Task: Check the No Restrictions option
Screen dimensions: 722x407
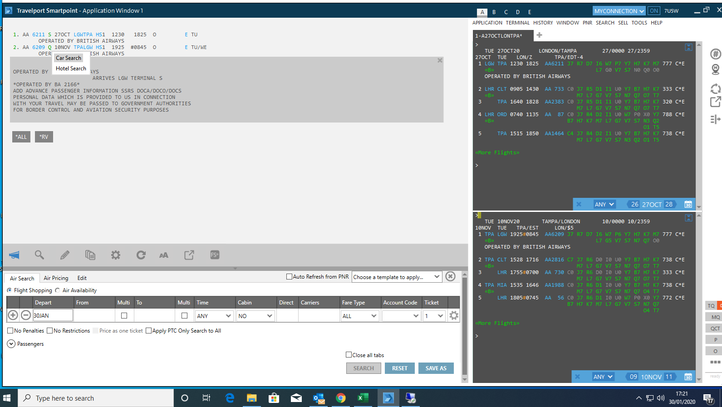Action: click(x=50, y=331)
